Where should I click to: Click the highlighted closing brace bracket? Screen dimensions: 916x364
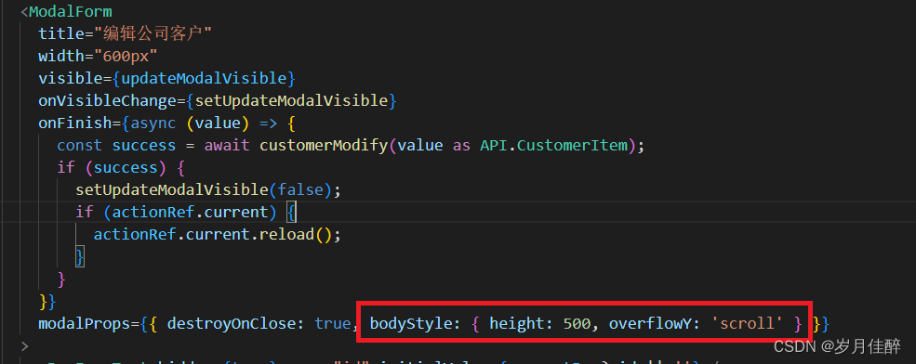pos(80,256)
